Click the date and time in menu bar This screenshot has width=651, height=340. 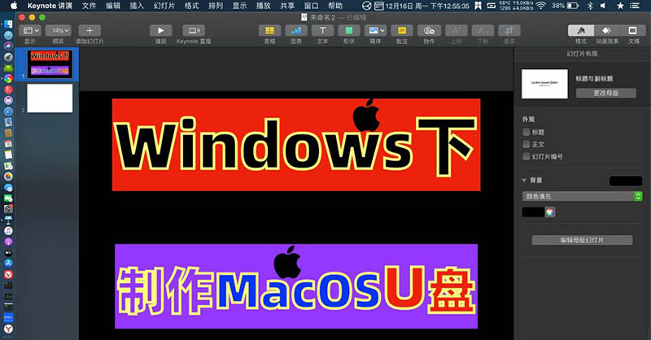coord(428,6)
